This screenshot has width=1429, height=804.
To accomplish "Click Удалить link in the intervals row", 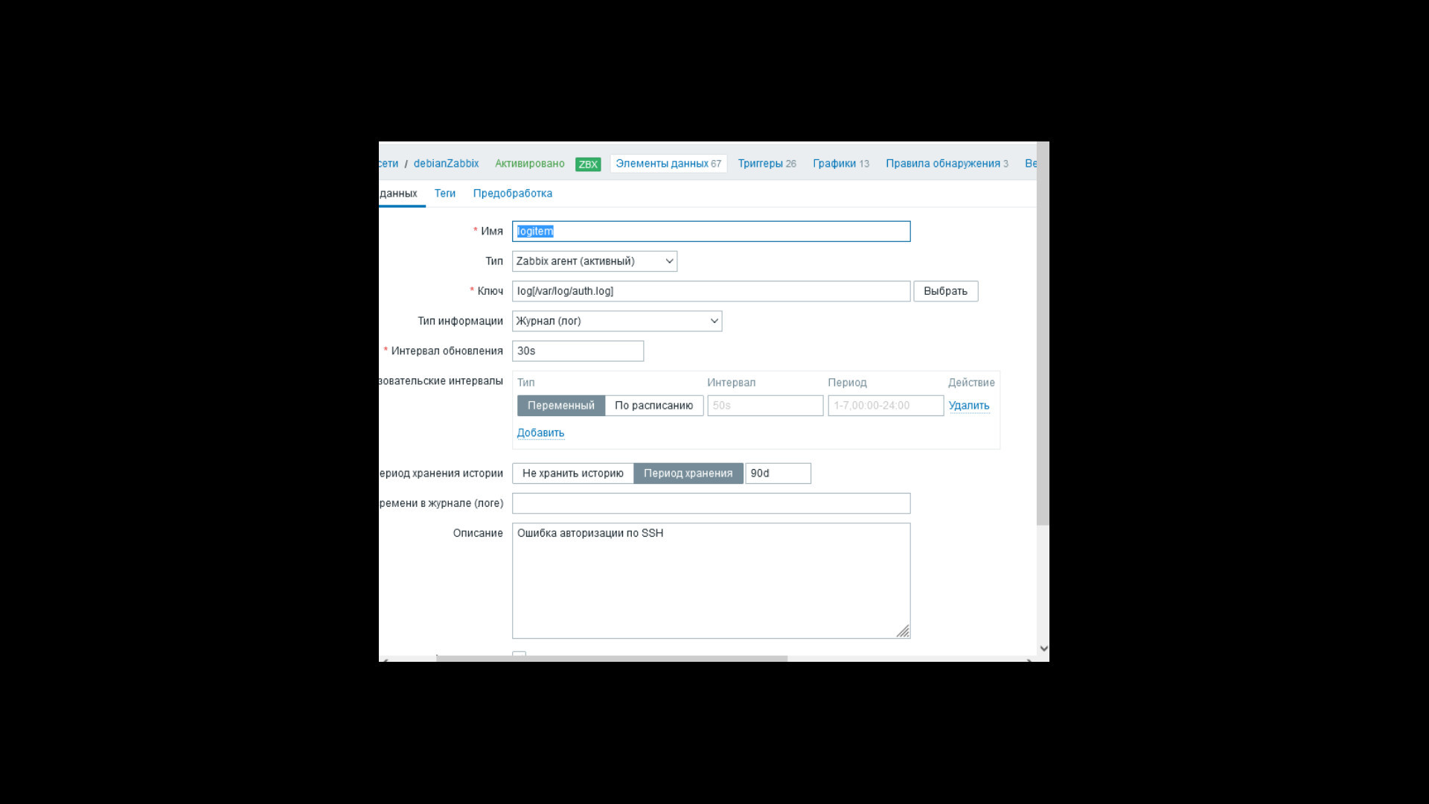I will click(968, 406).
